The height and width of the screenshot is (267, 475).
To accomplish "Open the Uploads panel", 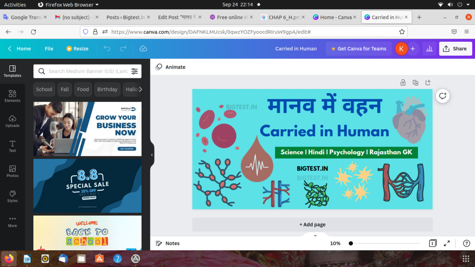I will point(13,121).
